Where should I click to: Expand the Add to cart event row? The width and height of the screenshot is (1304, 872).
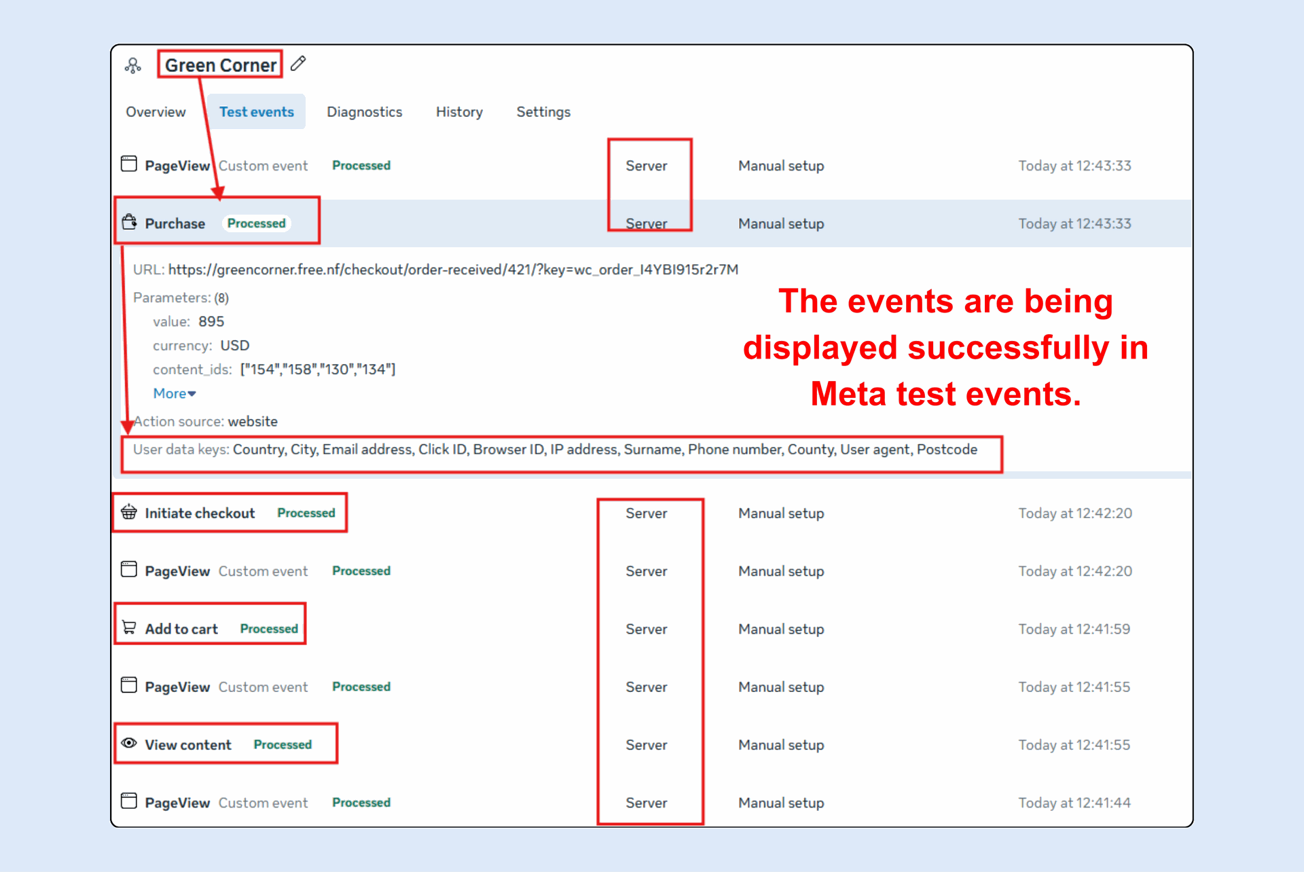pos(181,629)
